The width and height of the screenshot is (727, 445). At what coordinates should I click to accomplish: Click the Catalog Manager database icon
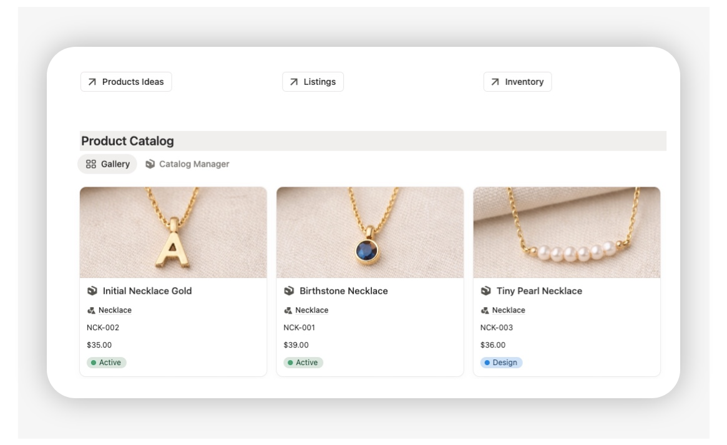tap(150, 164)
